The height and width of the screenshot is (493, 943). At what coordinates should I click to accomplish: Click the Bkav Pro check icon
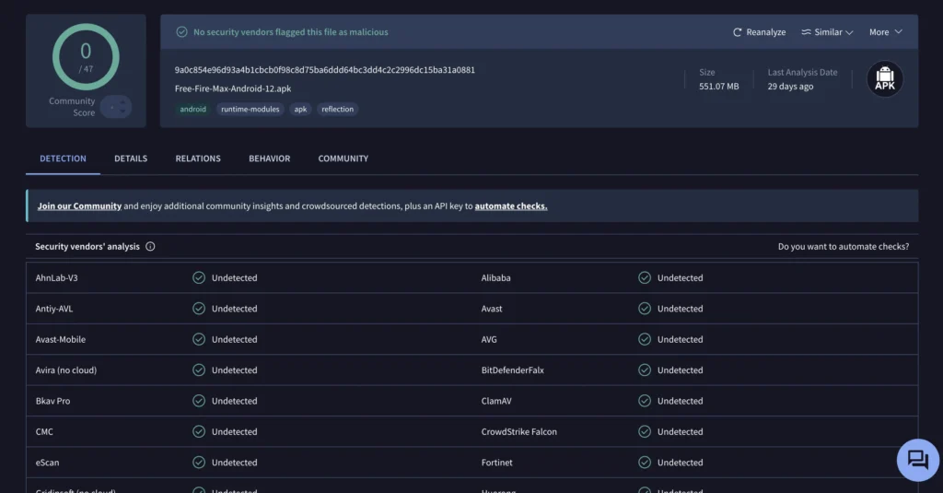(199, 400)
